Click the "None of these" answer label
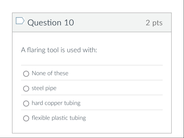Image resolution: width=184 pixels, height=138 pixels. coord(50,73)
